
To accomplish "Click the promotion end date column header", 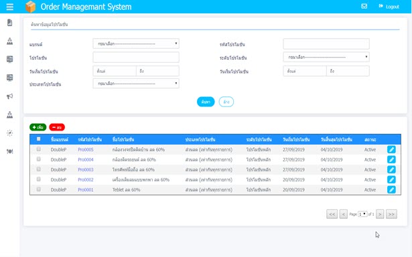I will pos(336,140).
